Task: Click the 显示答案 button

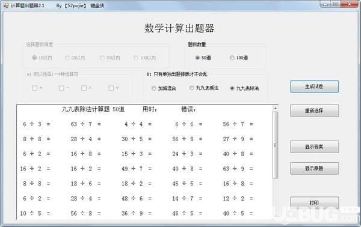Action: point(314,147)
